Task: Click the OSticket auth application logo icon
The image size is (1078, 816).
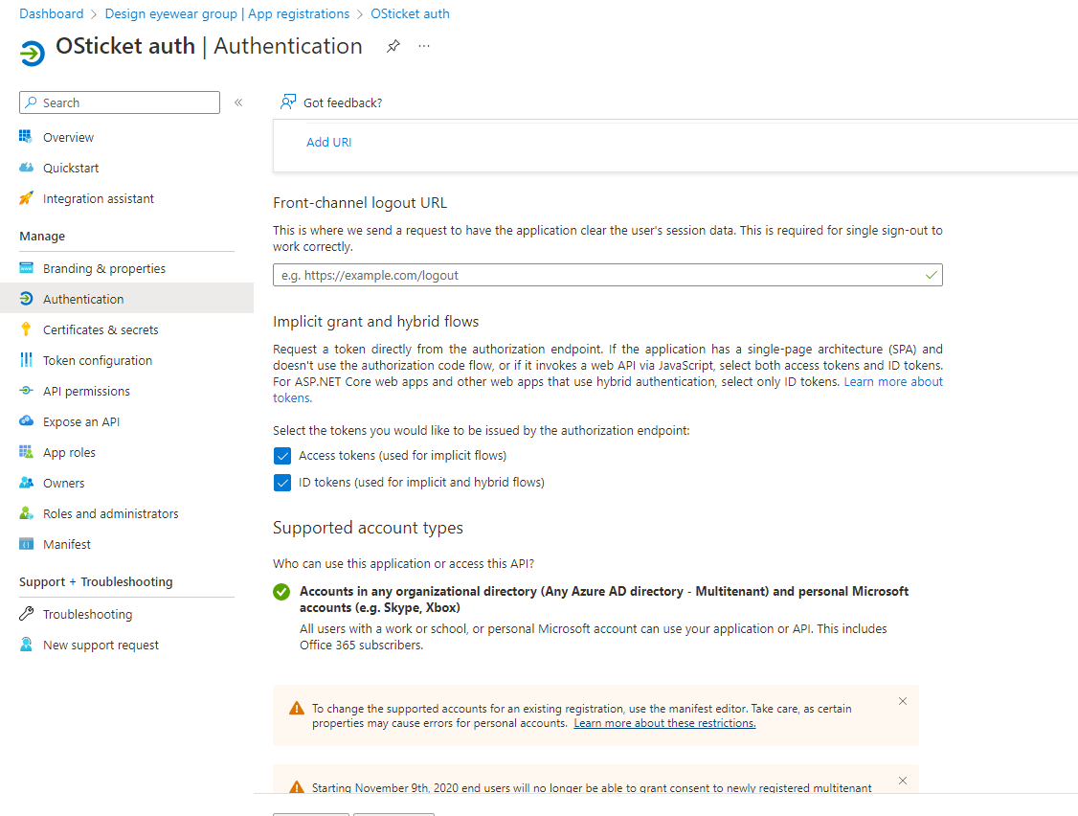Action: [32, 53]
